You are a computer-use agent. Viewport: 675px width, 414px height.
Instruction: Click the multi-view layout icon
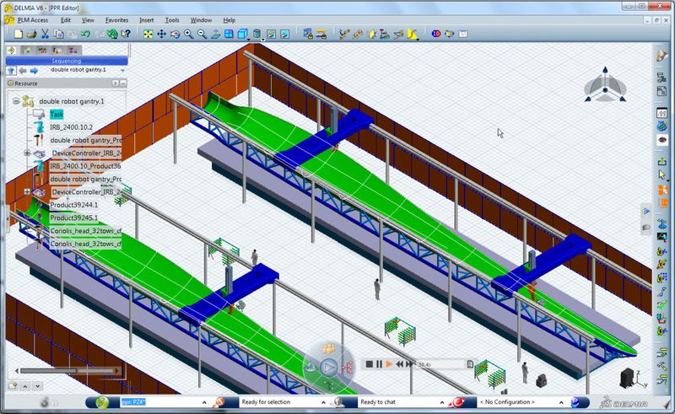point(229,34)
